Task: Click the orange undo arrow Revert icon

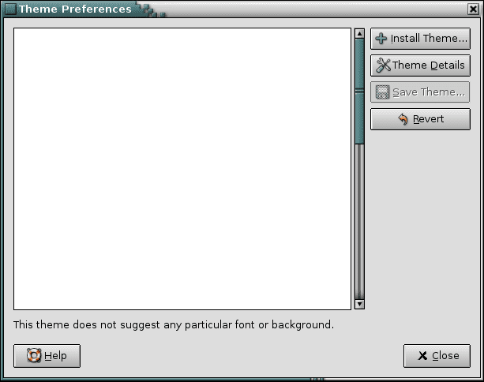Action: 403,119
